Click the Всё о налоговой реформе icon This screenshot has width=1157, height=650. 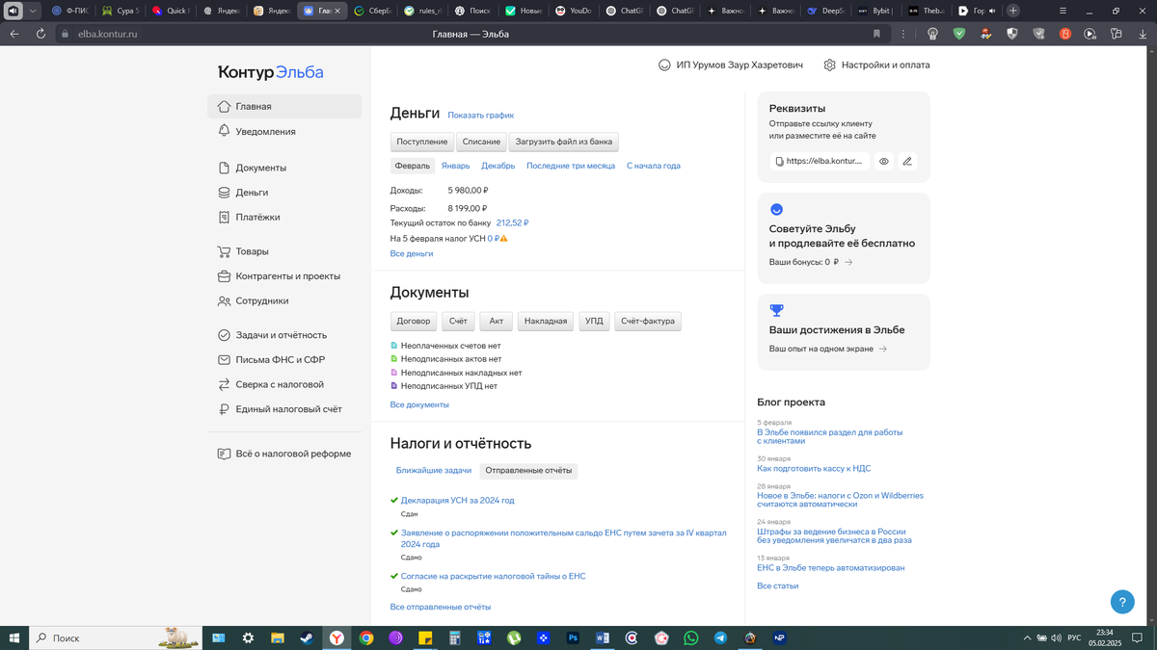tap(224, 454)
